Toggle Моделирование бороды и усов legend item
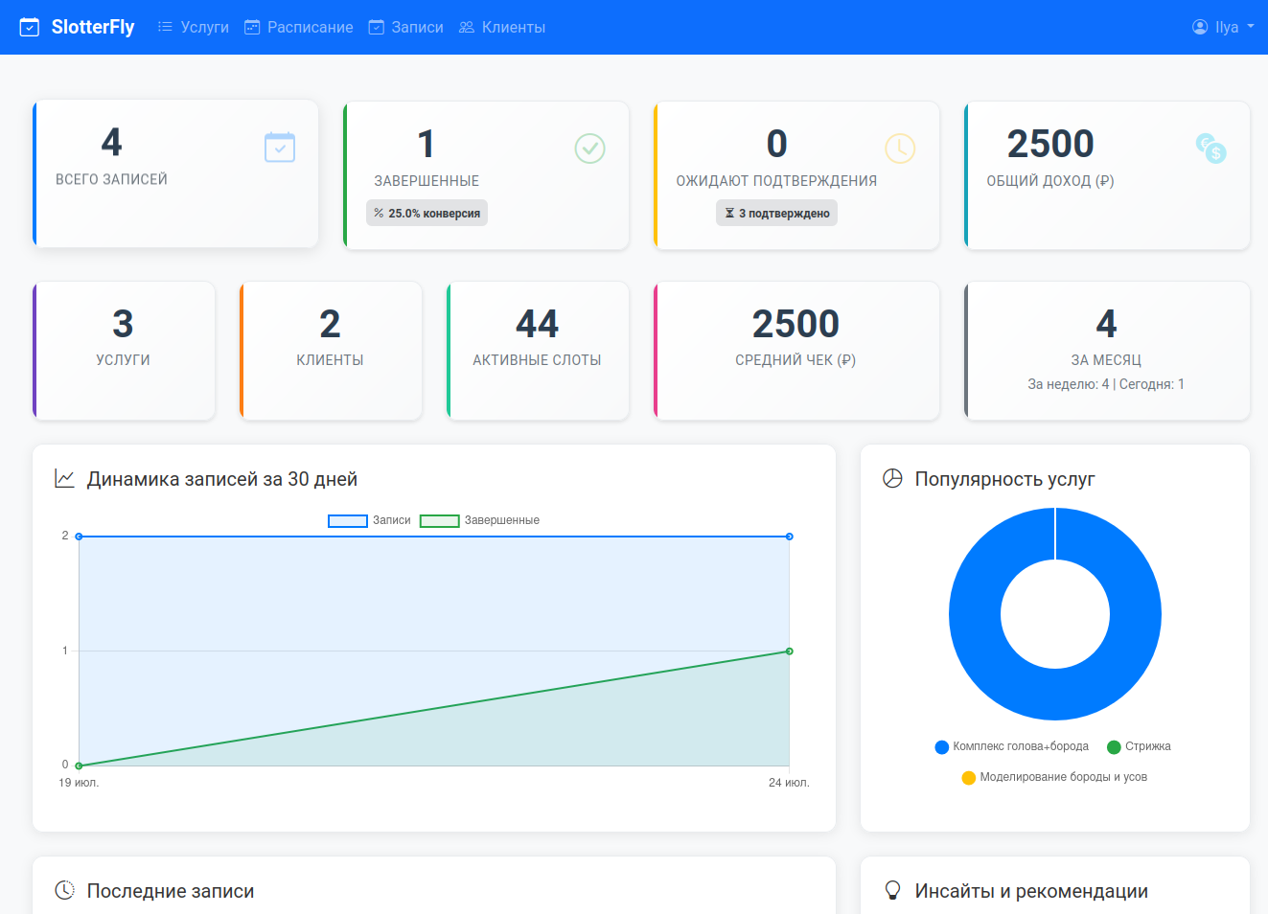This screenshot has width=1268, height=914. (x=1054, y=777)
